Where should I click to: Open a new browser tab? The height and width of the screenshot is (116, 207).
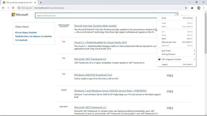pos(41,3)
